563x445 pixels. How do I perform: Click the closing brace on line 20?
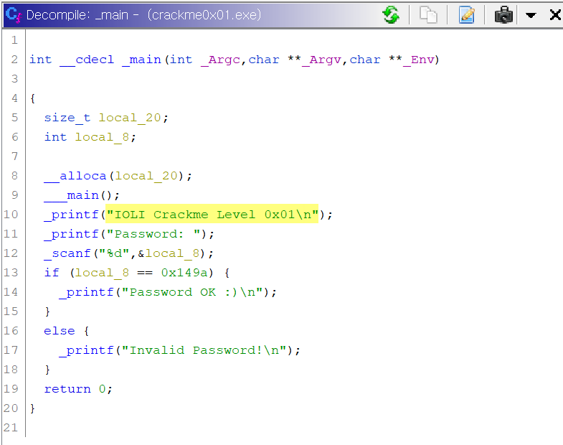coord(32,408)
